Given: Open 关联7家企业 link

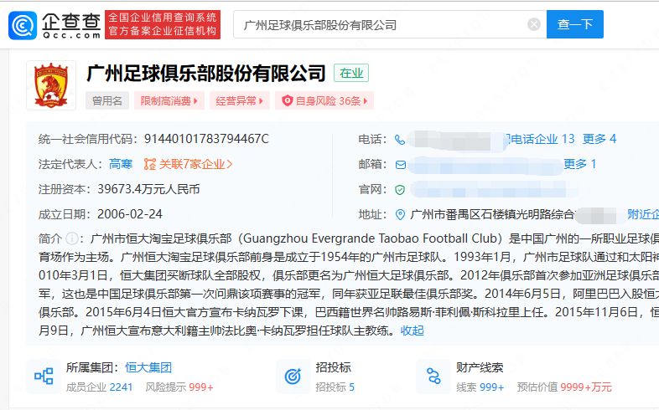Looking at the screenshot, I should coord(189,164).
